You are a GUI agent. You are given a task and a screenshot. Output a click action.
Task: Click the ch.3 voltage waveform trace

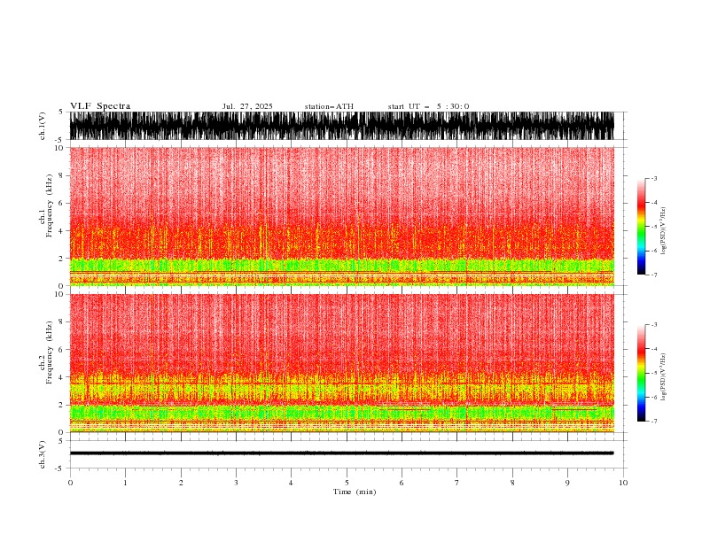click(x=341, y=453)
